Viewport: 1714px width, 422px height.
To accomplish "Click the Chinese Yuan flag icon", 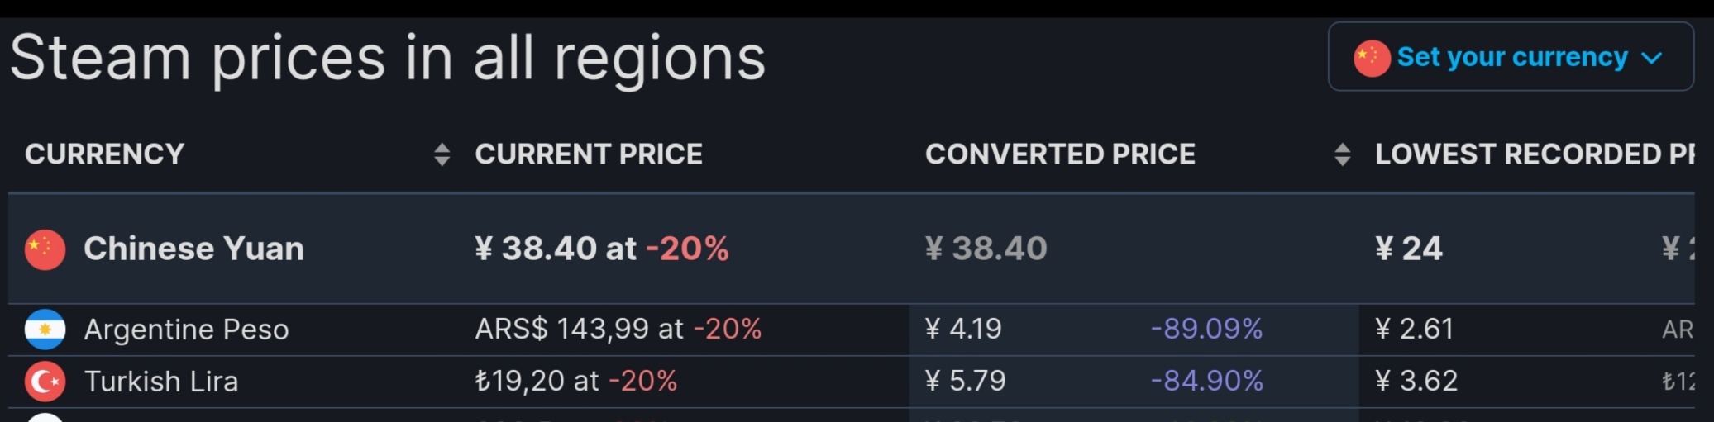I will [45, 249].
